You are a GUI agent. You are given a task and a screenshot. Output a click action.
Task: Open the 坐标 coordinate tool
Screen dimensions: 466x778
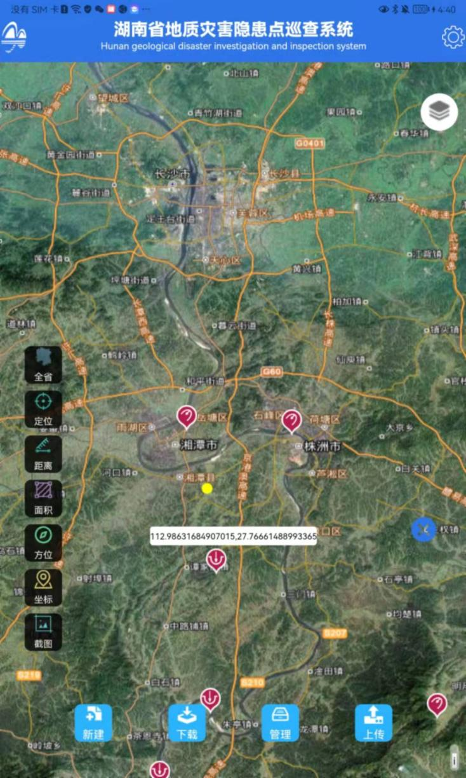click(43, 587)
